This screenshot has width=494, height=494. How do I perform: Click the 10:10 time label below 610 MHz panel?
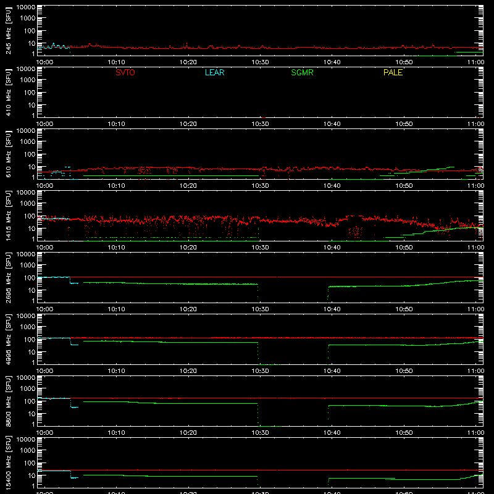(x=116, y=186)
